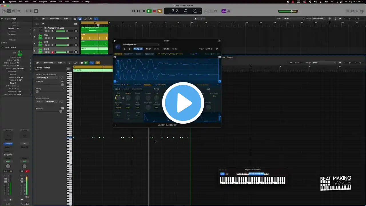The width and height of the screenshot is (366, 206).
Task: Open the Quick Sampler View 74% dropdown
Action: (209, 49)
